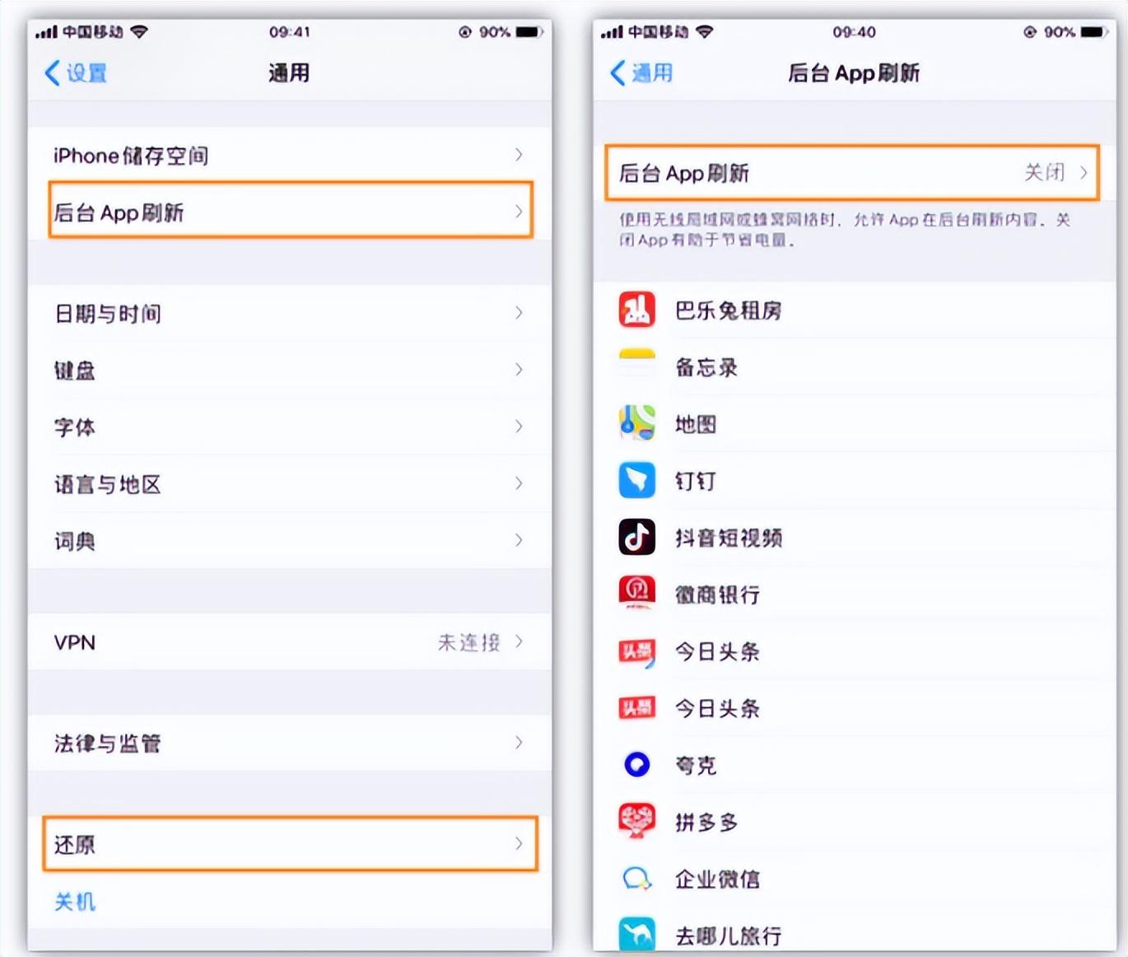Tap the back chevron icon beside 设置
Screen dimensions: 1128x957
(52, 72)
